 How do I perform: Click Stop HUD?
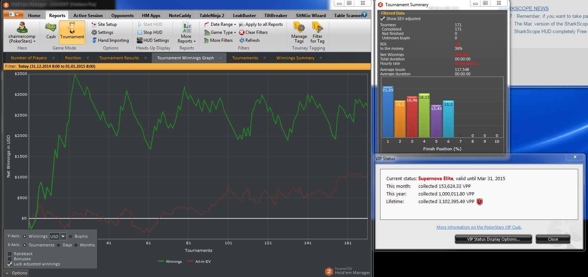click(150, 32)
